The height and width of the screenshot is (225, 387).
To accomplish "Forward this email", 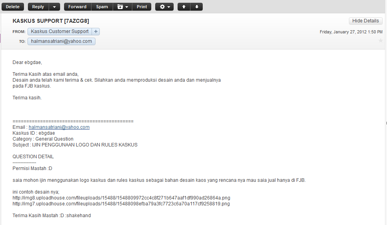I will 77,7.
